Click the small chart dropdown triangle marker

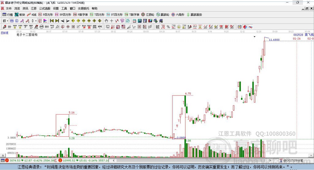pos(255,37)
